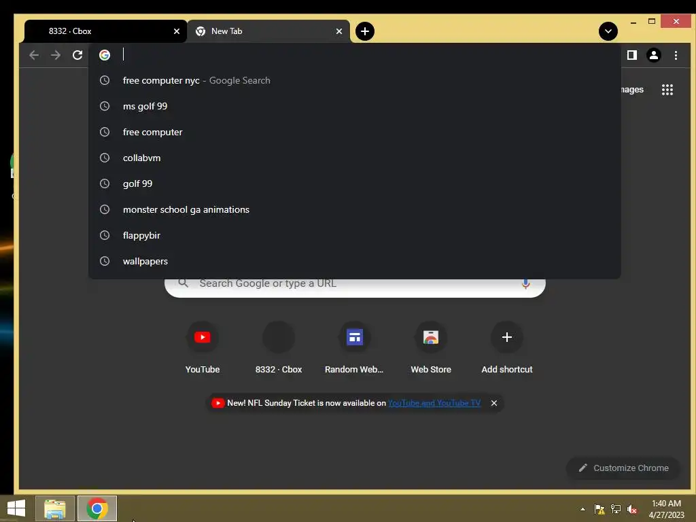The height and width of the screenshot is (522, 696).
Task: Toggle the side panel icon
Action: coord(631,55)
